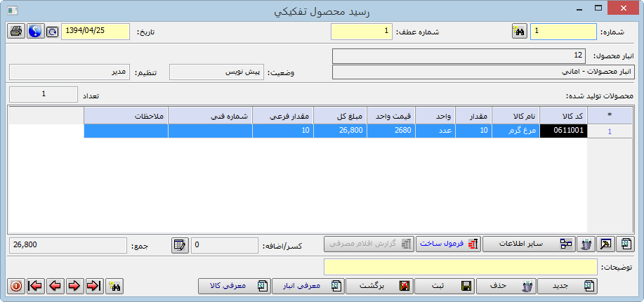
Task: Click the bottom binoculars search icon
Action: (114, 286)
